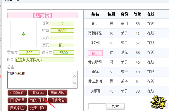Select the 掌门 member 澜... in list
This screenshot has height=111, width=169.
click(x=95, y=23)
